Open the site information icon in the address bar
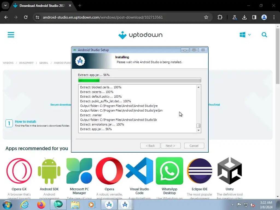 pos(37,17)
